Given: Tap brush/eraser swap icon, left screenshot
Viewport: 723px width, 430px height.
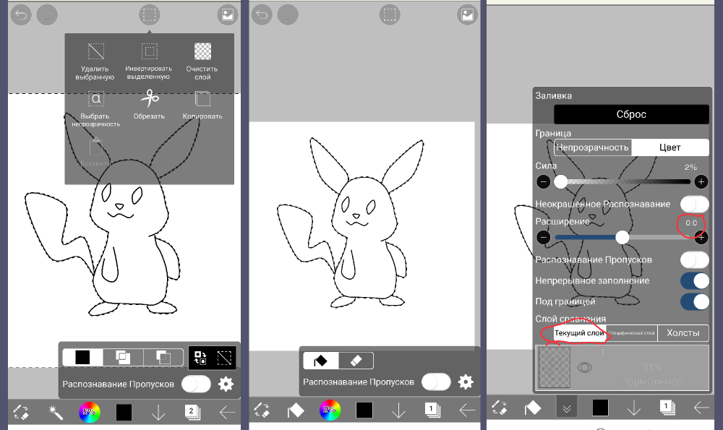Looking at the screenshot, I should (x=21, y=412).
